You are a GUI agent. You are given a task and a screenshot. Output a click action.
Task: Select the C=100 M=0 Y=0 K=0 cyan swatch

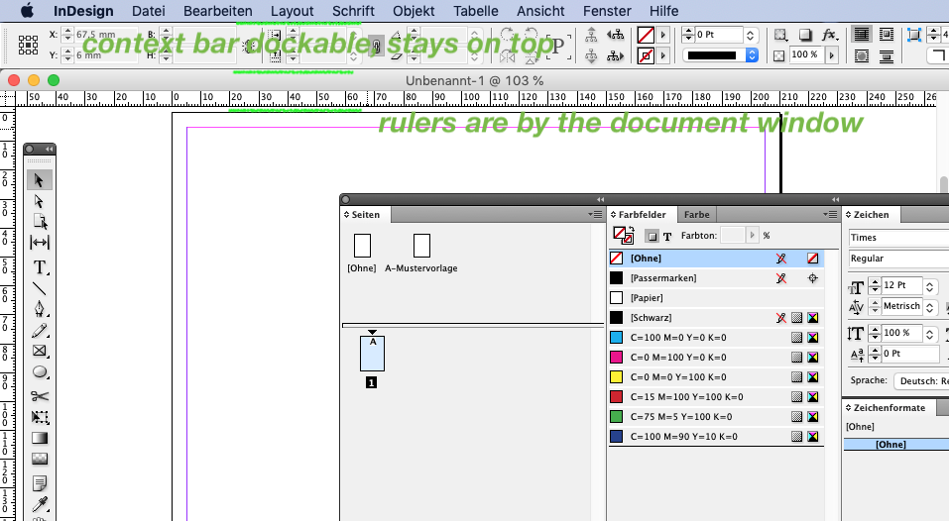click(716, 337)
